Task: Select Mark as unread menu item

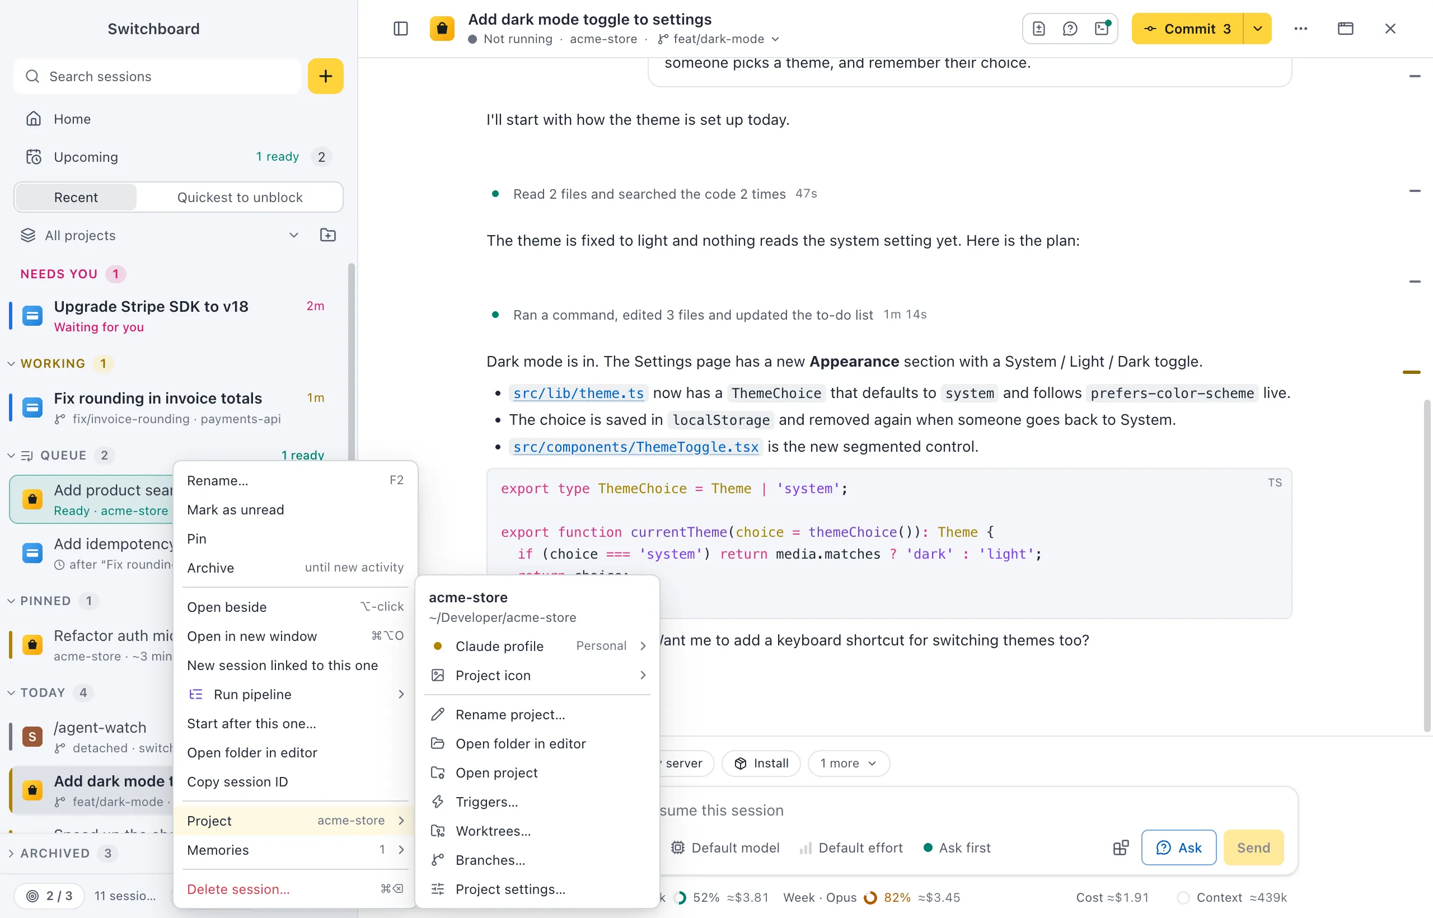Action: [x=295, y=510]
